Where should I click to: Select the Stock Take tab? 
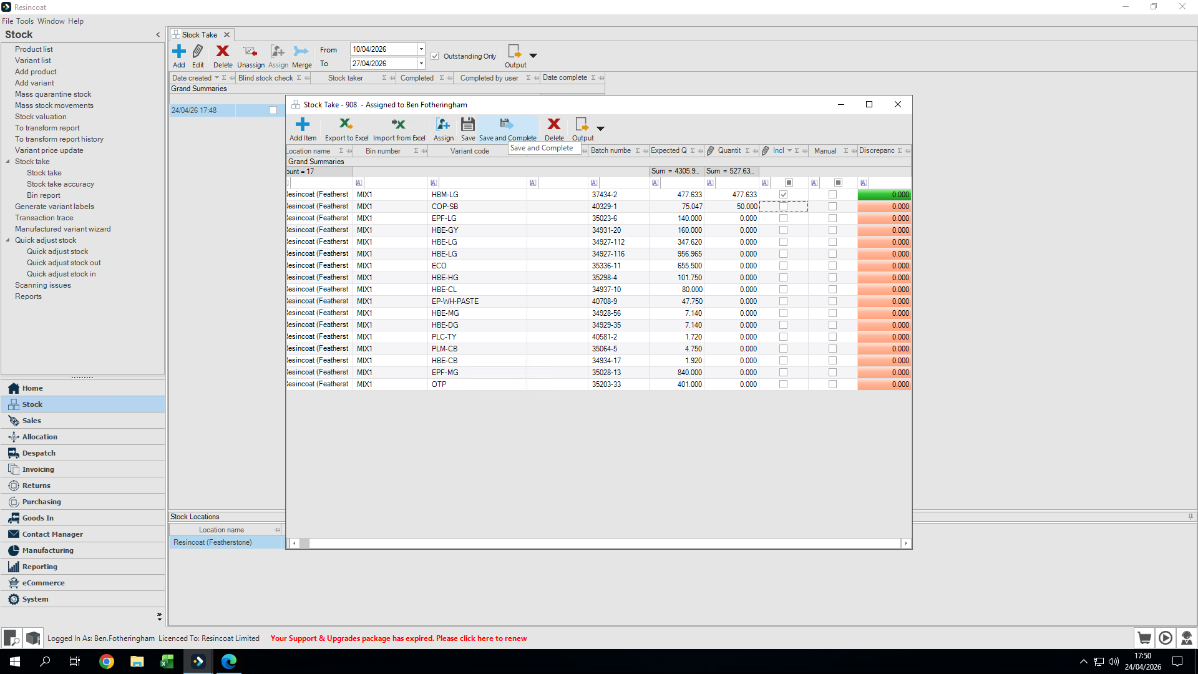point(200,35)
